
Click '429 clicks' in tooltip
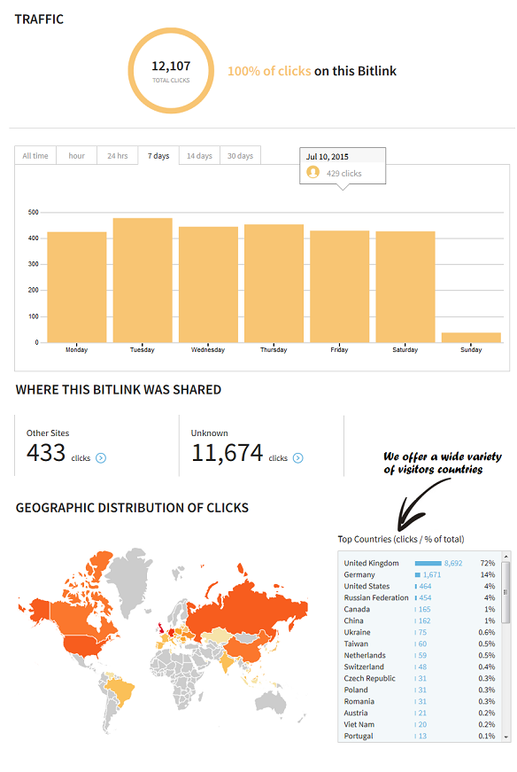[x=343, y=174]
